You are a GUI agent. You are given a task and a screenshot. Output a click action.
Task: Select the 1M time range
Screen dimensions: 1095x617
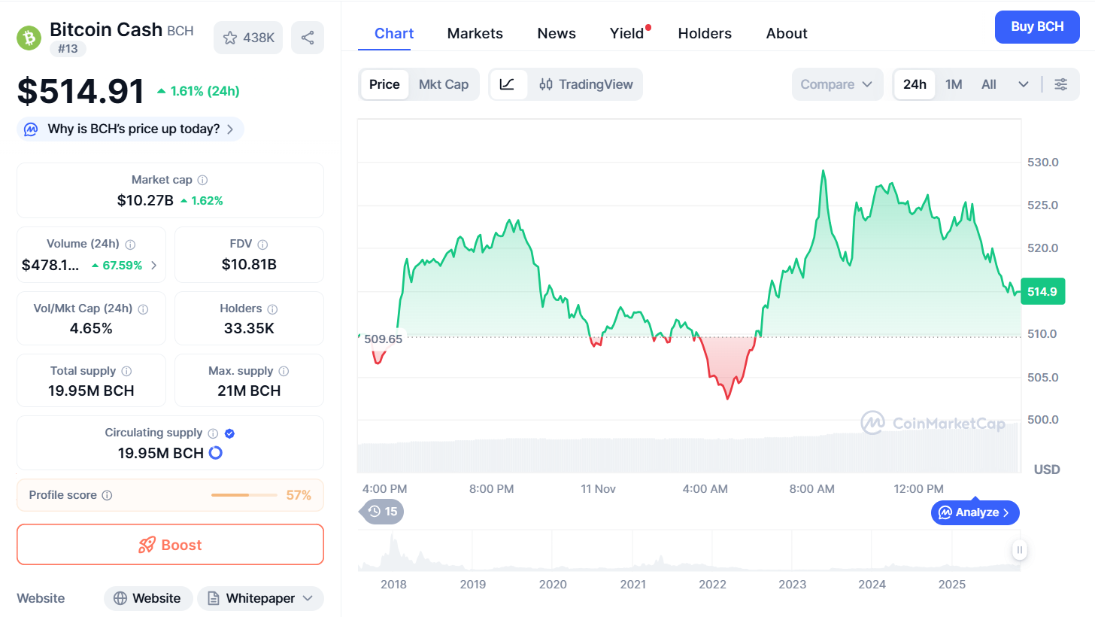(954, 84)
